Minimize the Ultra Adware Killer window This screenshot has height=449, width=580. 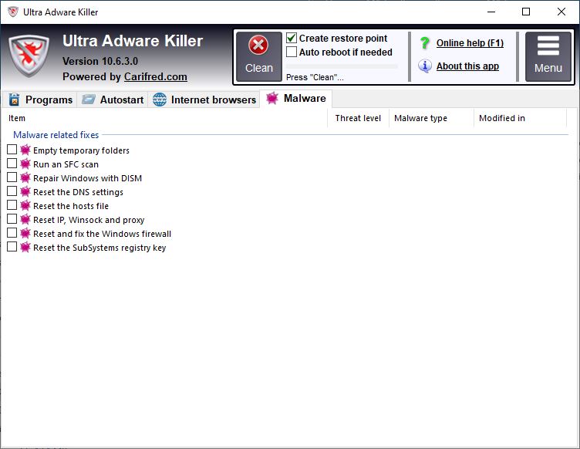click(491, 12)
